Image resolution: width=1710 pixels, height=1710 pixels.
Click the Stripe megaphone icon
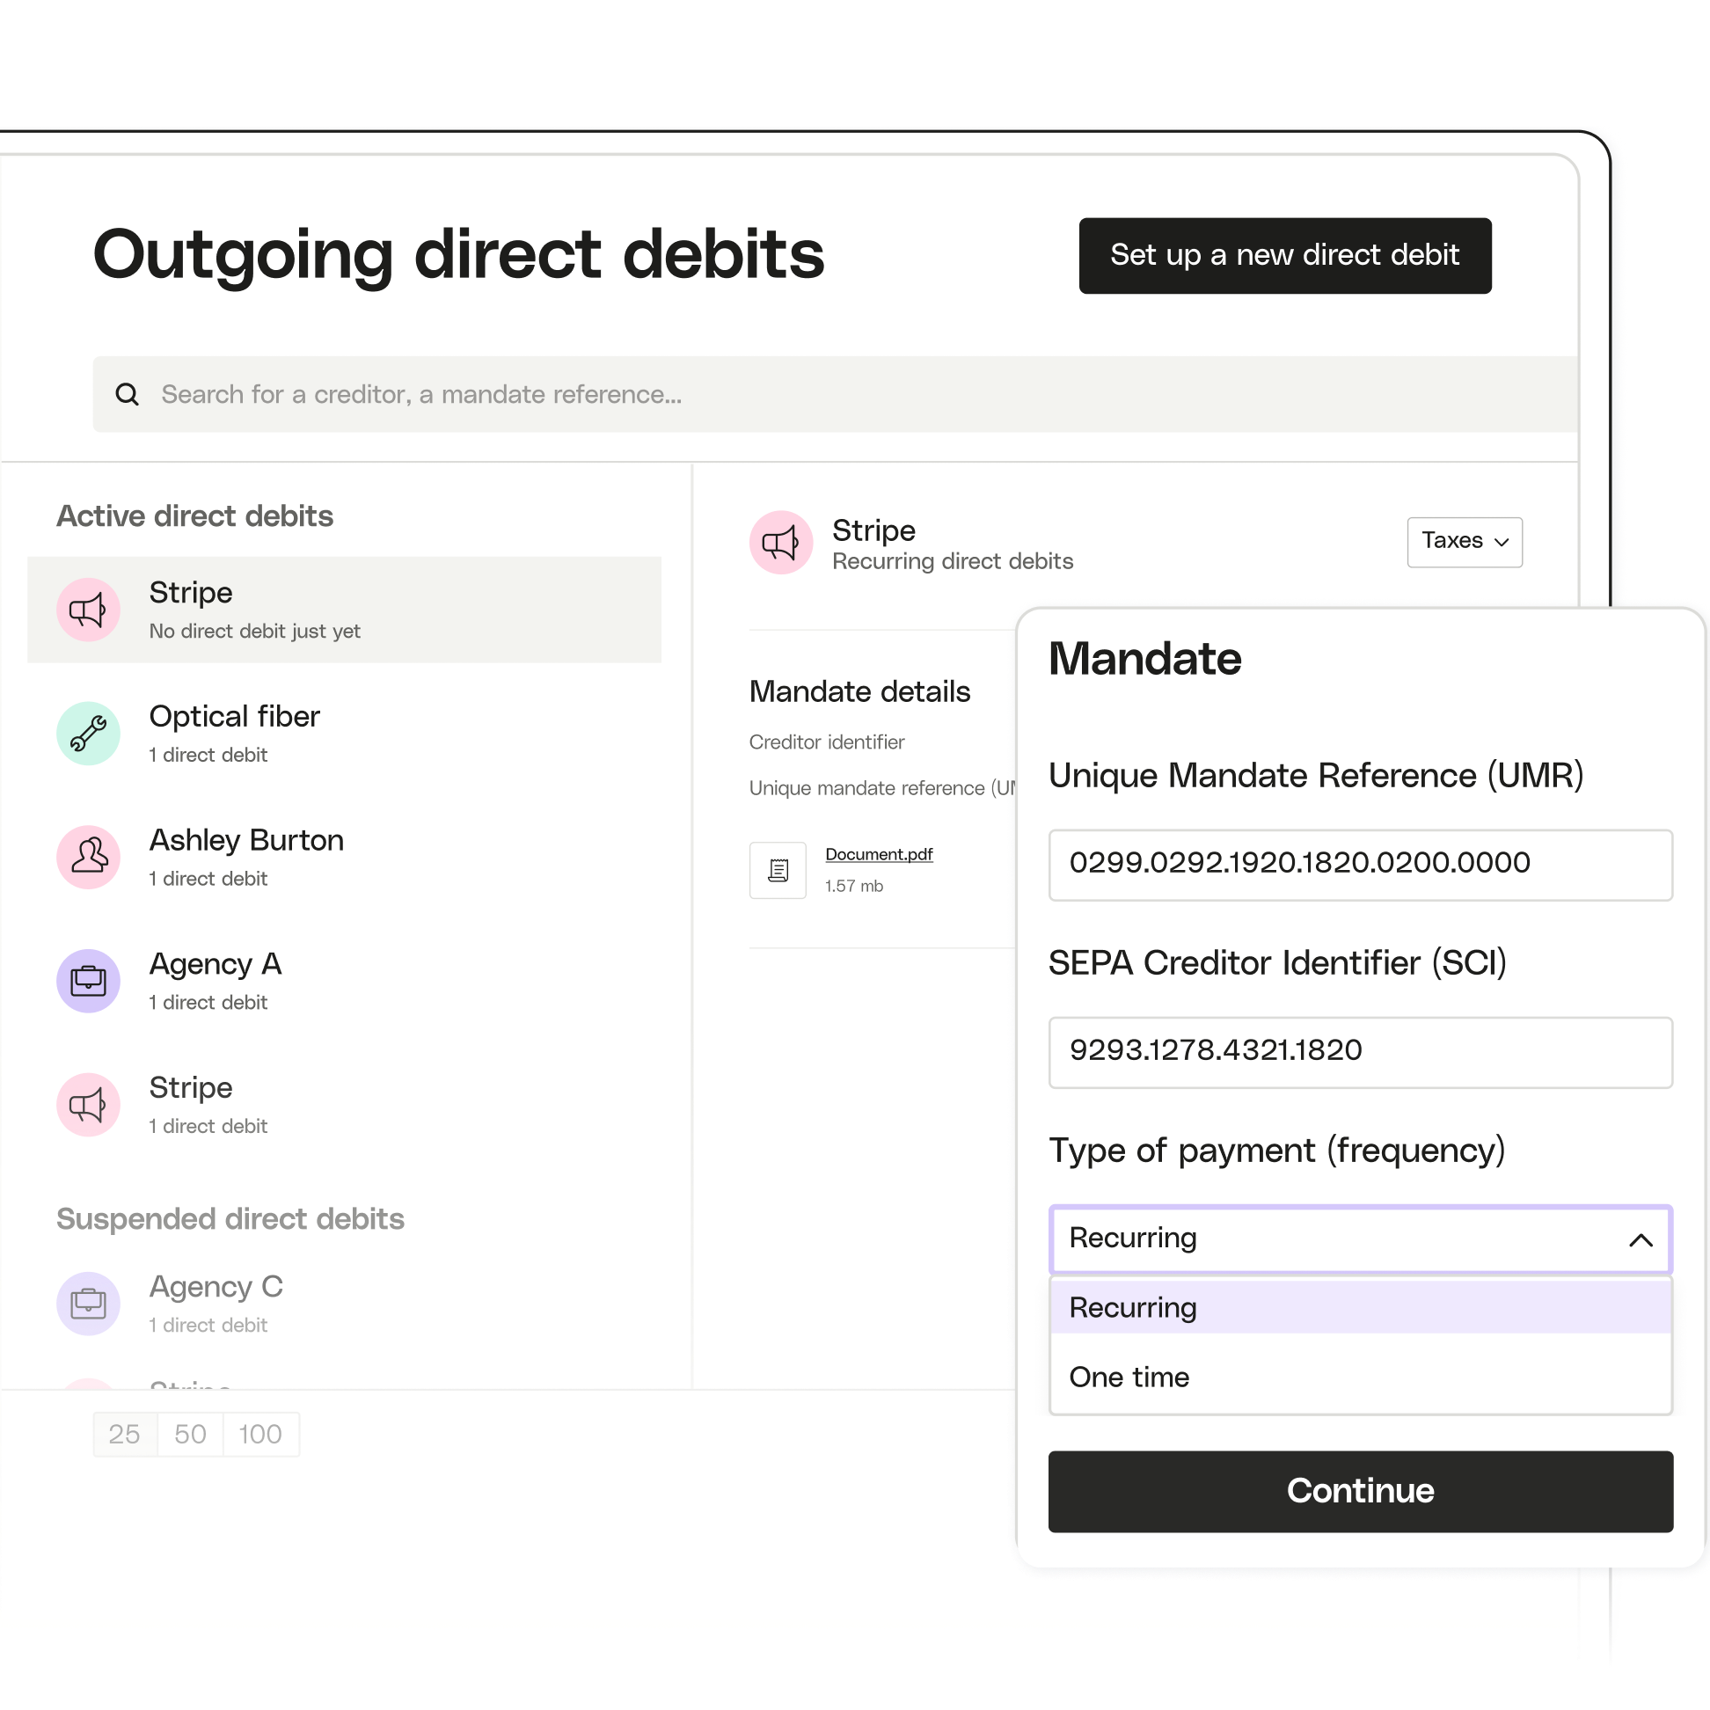[x=88, y=608]
